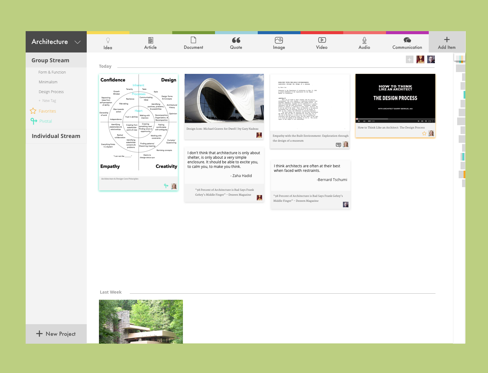Screen dimensions: 488x373
Task: Open source link under Zaha Hadid quote
Action: point(224,192)
